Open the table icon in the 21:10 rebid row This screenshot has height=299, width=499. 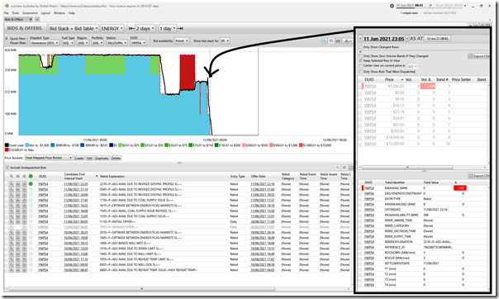(18, 189)
